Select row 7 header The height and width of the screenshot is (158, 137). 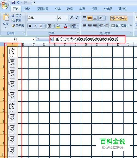point(3,118)
